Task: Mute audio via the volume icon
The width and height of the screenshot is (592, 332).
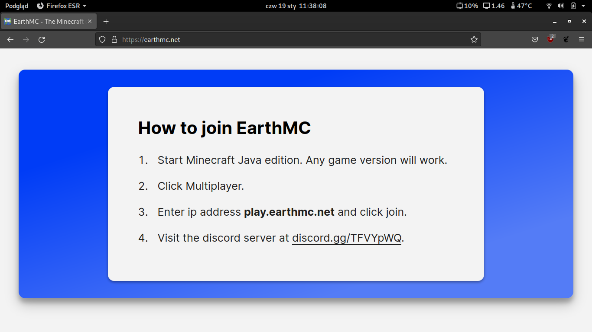Action: (x=561, y=6)
